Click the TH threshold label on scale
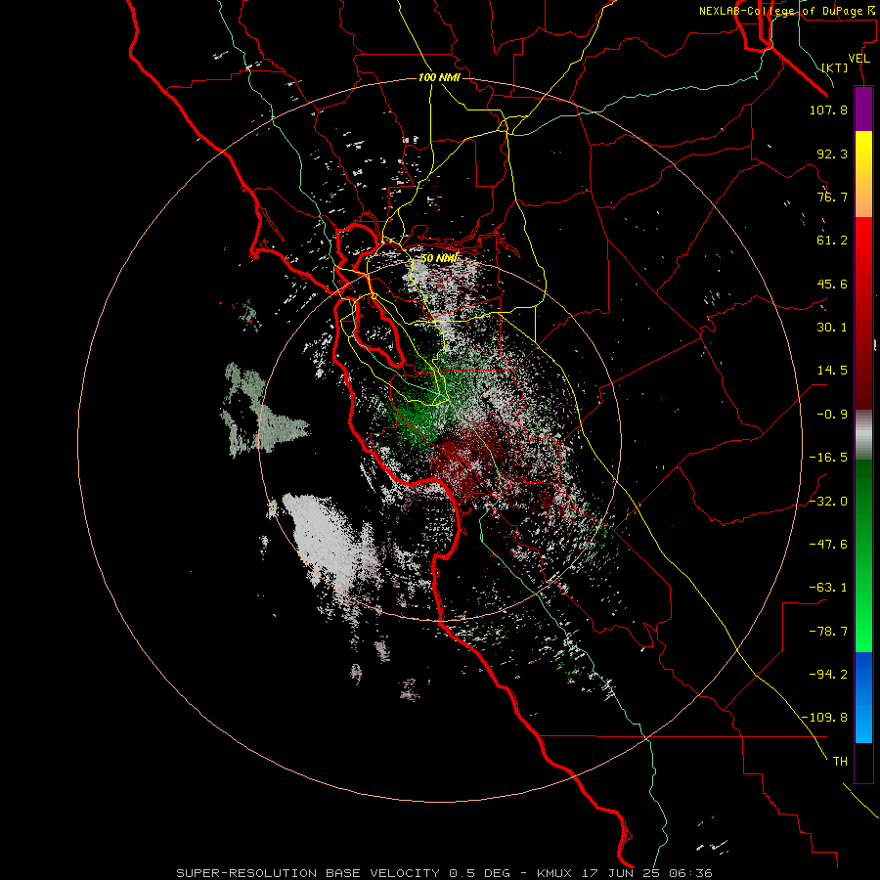 pyautogui.click(x=840, y=762)
